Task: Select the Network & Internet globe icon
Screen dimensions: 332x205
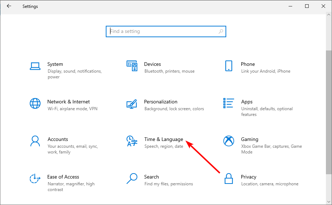Action: pyautogui.click(x=35, y=103)
